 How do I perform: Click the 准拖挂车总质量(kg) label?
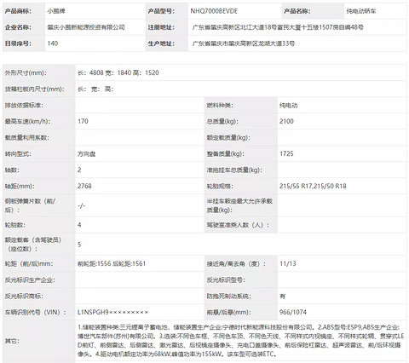[x=234, y=170]
